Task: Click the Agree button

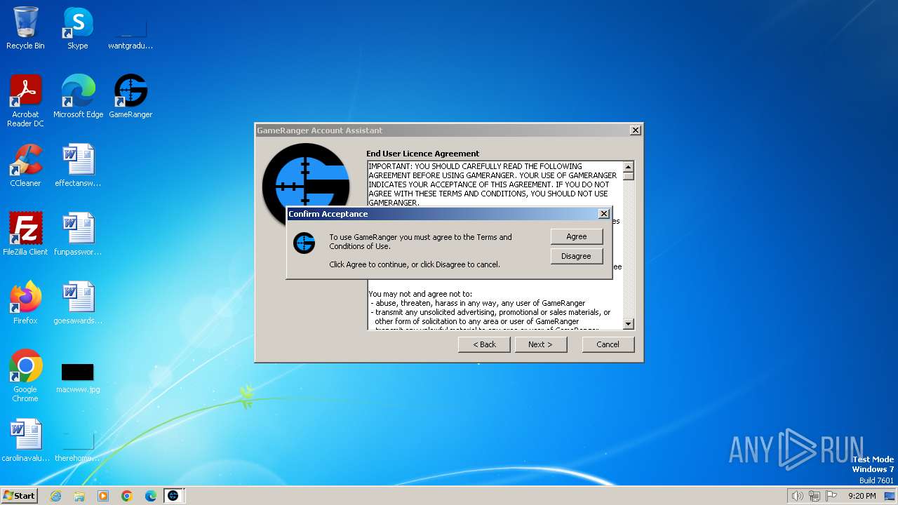Action: pos(577,236)
